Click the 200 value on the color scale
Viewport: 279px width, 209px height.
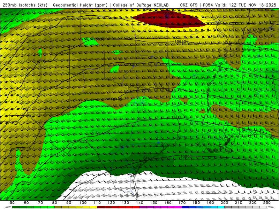point(224,203)
